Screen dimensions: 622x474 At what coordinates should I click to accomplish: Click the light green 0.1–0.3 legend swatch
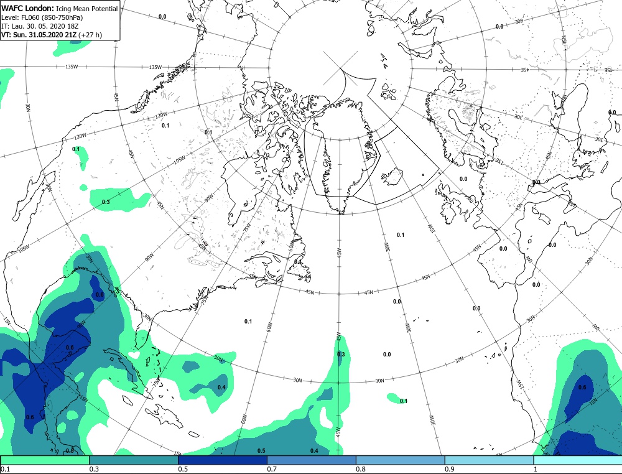[45, 460]
